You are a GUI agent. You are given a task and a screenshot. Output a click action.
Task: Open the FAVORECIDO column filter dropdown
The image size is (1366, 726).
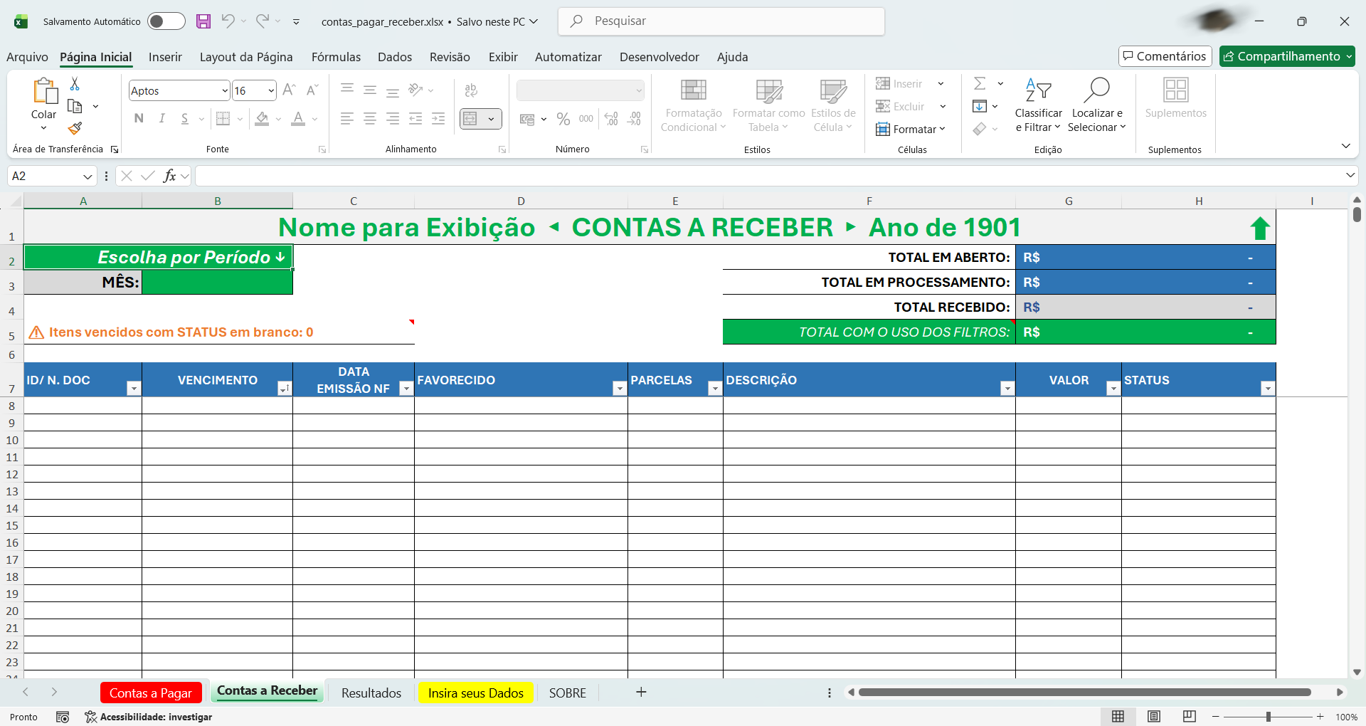click(619, 389)
